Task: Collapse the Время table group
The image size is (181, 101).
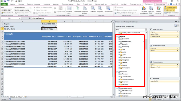Action: 117,37
